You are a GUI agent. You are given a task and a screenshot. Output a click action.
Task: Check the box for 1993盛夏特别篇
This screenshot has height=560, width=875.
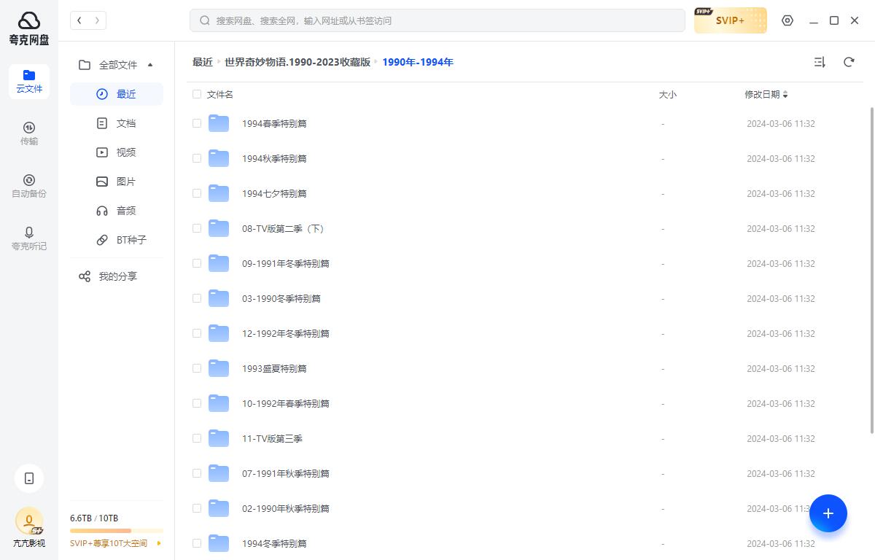[197, 368]
